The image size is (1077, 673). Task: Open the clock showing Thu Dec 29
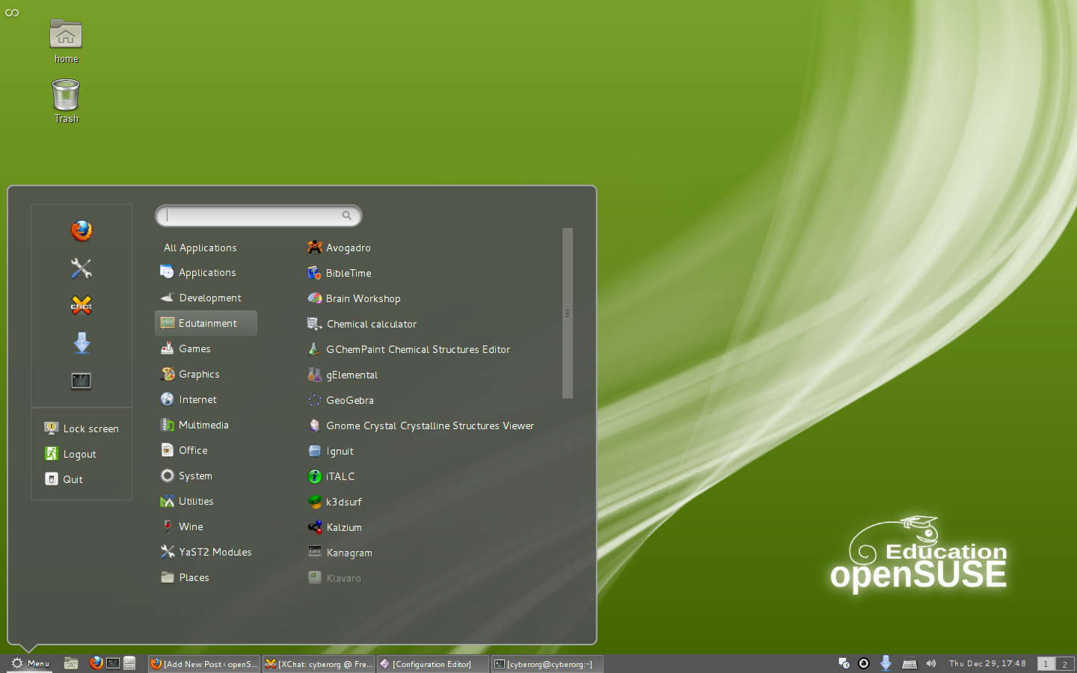click(987, 663)
